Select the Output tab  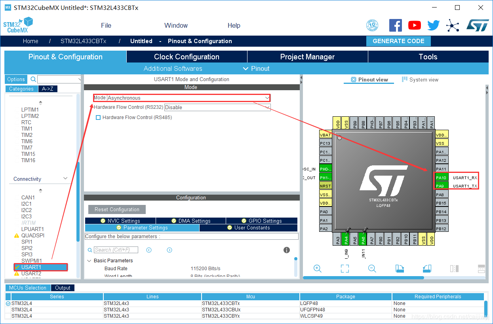63,288
